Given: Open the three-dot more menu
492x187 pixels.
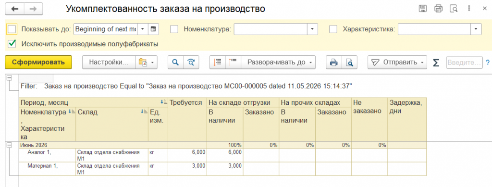Looking at the screenshot, I should coord(469,9).
